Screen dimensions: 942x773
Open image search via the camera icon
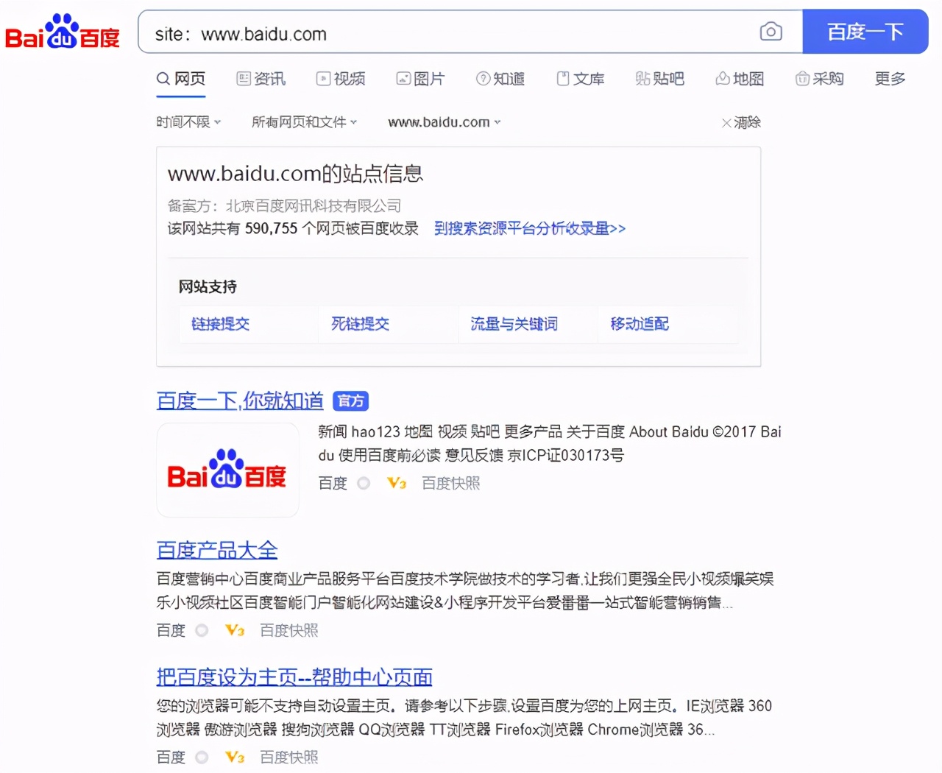click(x=771, y=32)
